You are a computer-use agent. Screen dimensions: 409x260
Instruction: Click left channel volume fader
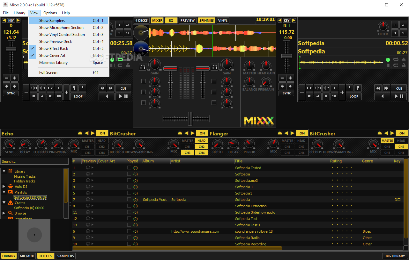tap(170, 69)
